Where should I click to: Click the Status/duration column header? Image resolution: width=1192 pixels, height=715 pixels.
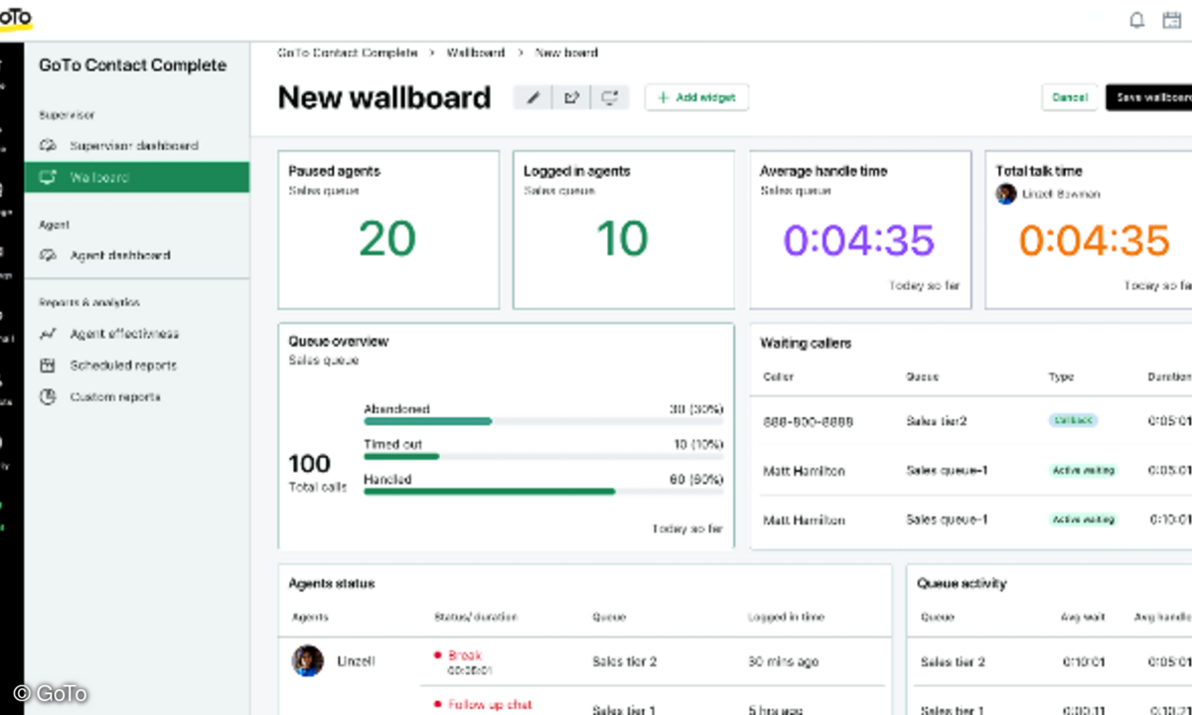pos(476,618)
